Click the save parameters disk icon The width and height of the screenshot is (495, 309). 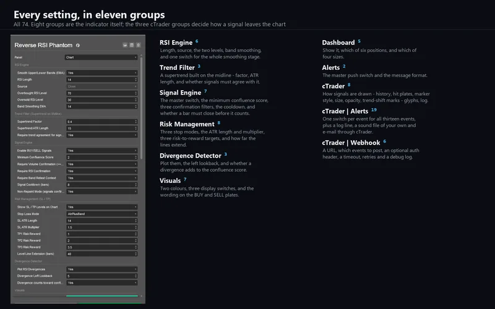(x=132, y=45)
